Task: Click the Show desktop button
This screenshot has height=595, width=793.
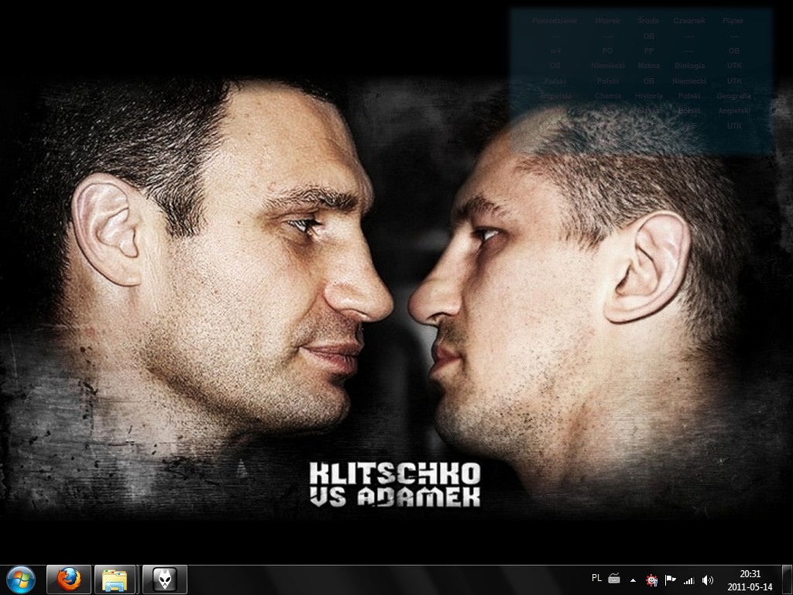Action: tap(788, 580)
